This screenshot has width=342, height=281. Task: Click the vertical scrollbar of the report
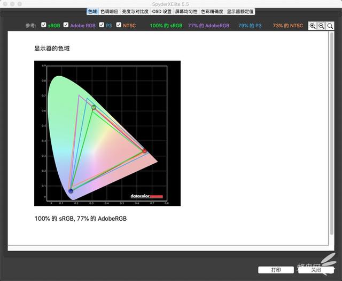332,134
